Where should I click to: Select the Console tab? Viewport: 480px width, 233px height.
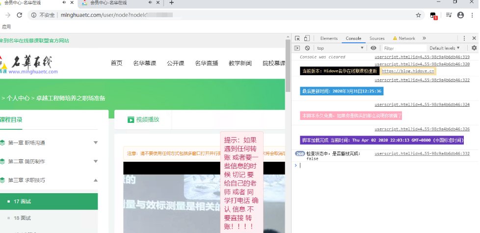click(x=353, y=38)
